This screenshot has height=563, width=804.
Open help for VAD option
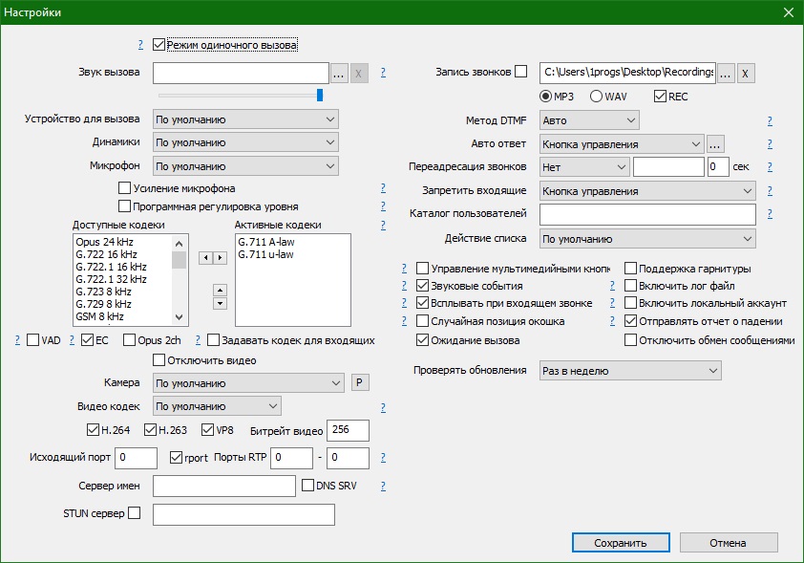(x=17, y=339)
